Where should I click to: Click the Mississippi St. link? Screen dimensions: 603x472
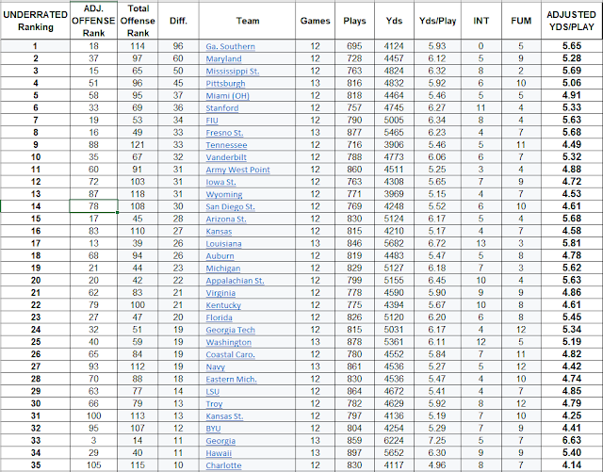click(x=233, y=72)
